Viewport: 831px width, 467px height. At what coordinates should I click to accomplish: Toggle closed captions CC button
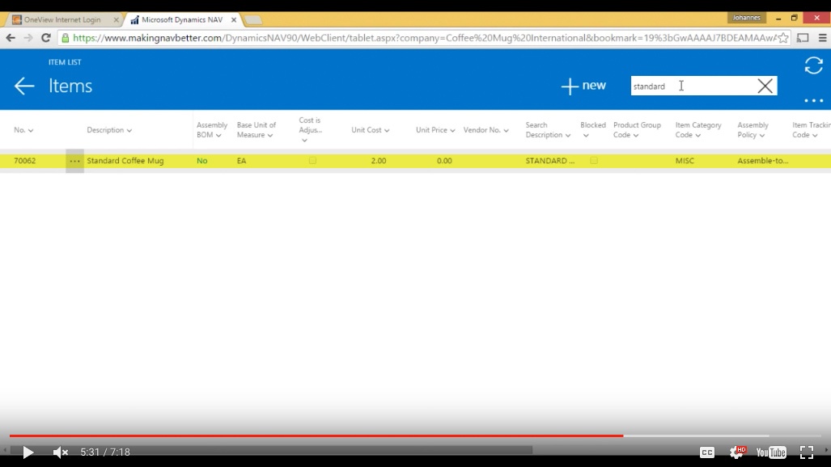(x=707, y=452)
